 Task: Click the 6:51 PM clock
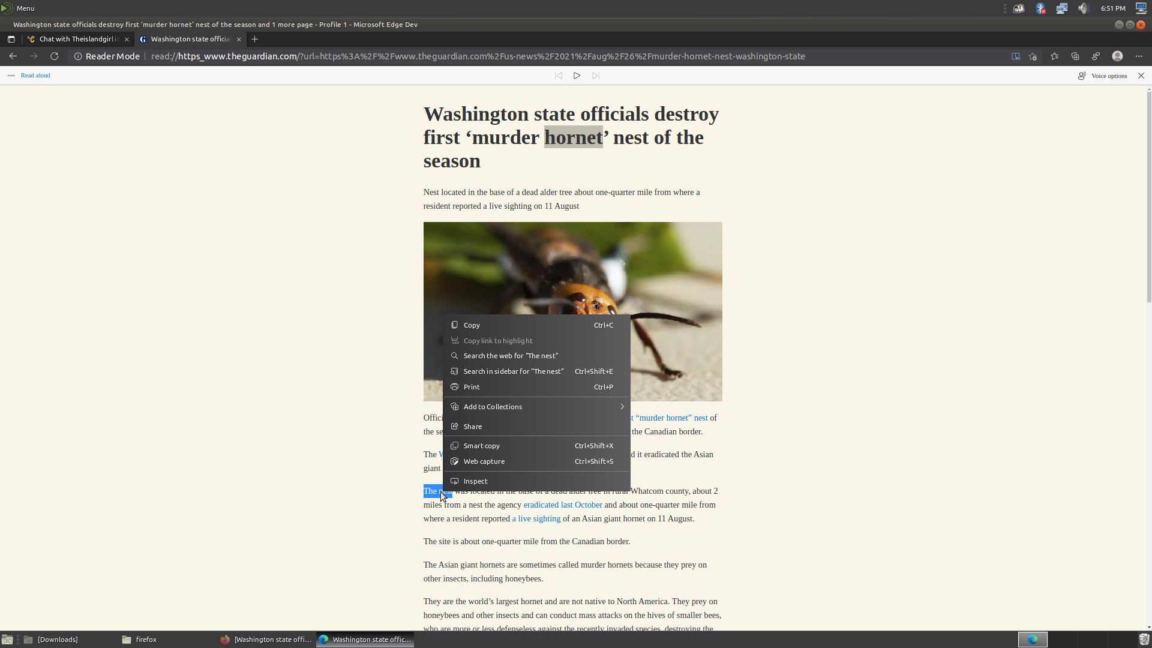(1113, 8)
